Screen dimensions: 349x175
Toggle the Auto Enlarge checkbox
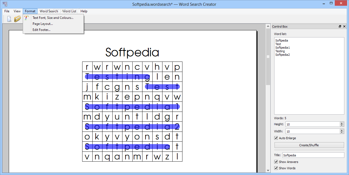click(x=276, y=138)
